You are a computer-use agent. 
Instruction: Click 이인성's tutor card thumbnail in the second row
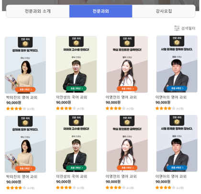click(76, 144)
